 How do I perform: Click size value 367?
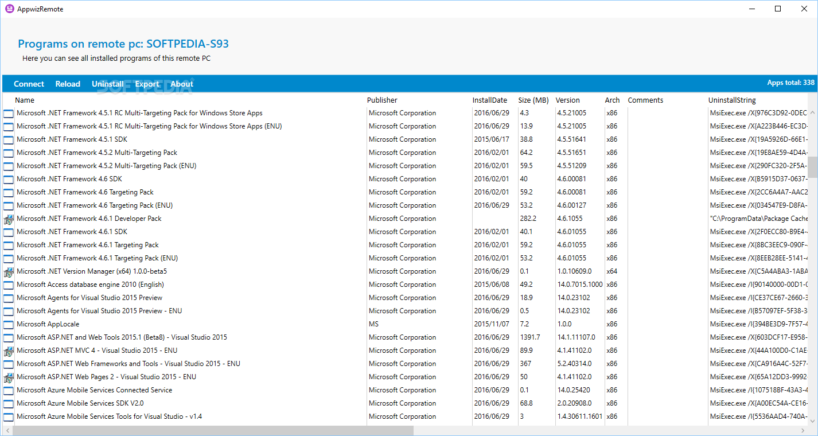525,364
